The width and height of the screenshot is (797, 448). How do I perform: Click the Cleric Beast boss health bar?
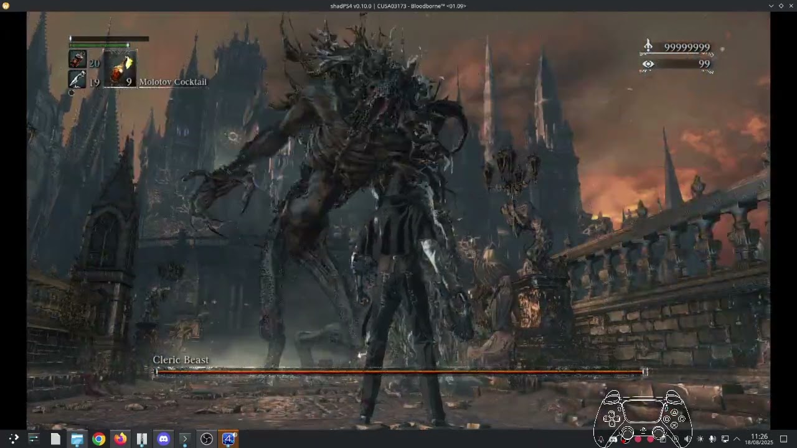(400, 372)
